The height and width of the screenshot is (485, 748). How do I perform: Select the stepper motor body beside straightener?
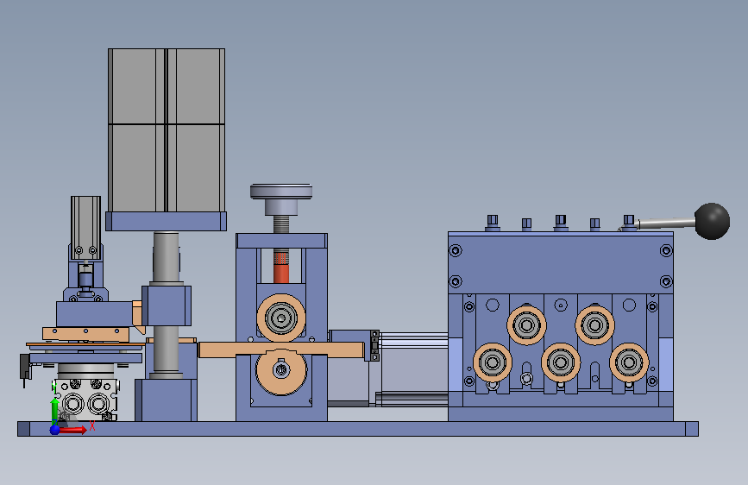(413, 368)
